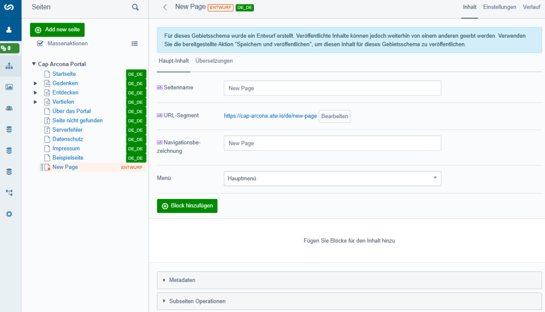Click the search magnifier in Seiten panel

[135, 7]
